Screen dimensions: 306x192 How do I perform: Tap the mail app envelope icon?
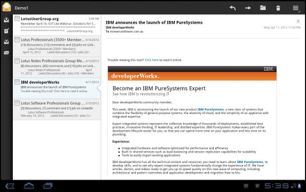coord(7,7)
